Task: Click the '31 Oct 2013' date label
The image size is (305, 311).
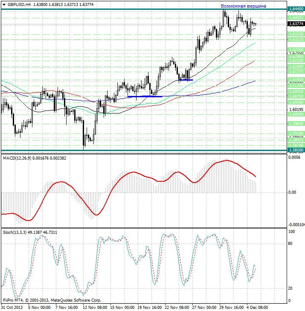Action: pos(12,308)
